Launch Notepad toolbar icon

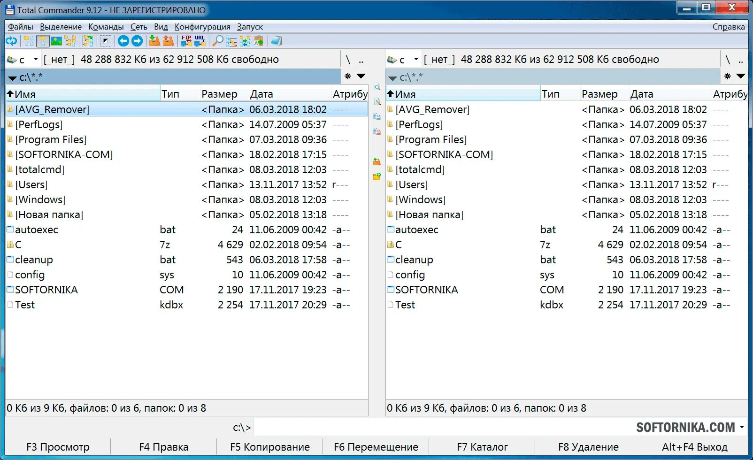[x=277, y=41]
